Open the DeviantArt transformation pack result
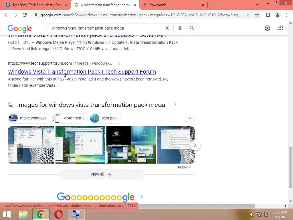Screen dimensions: 293x220 click(87, 36)
